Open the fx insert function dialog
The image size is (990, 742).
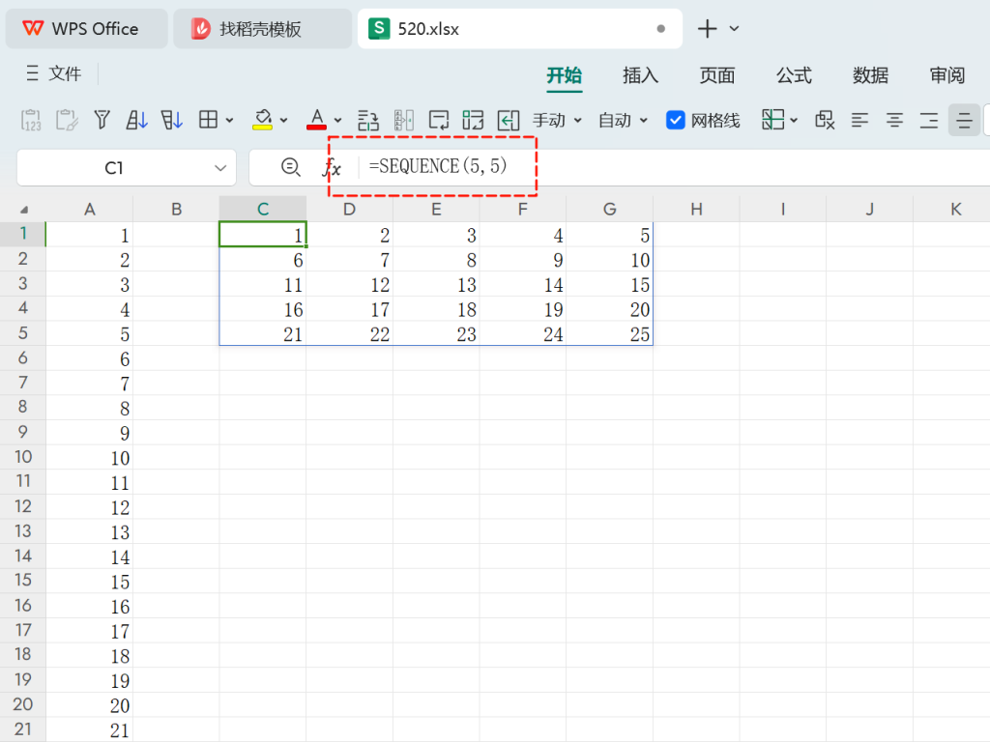coord(333,168)
